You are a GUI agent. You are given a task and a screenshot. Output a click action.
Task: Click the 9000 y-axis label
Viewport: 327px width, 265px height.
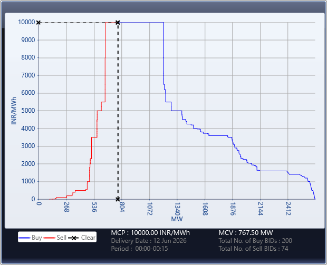[x=28, y=40]
